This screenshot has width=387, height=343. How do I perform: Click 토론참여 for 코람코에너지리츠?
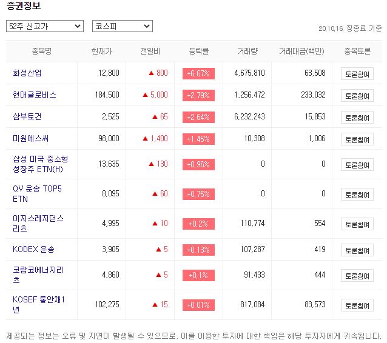[x=357, y=276]
